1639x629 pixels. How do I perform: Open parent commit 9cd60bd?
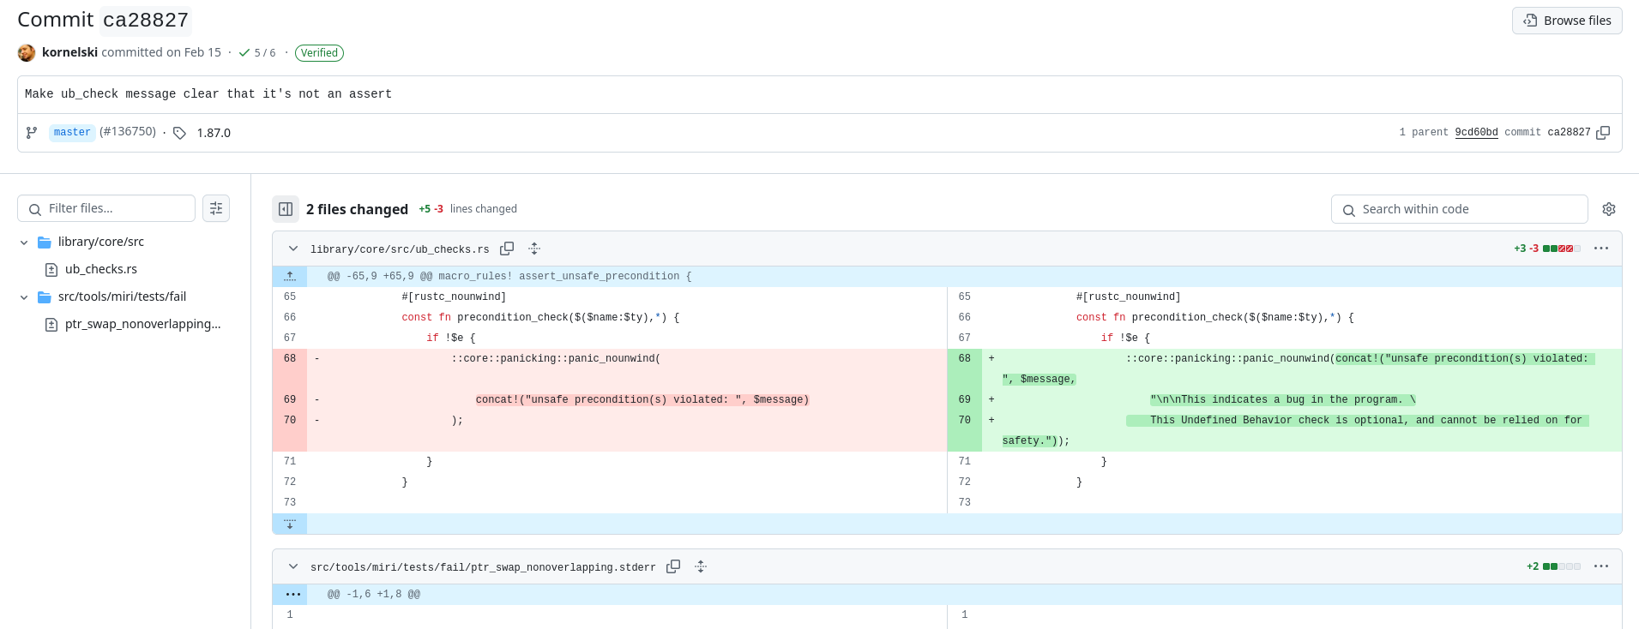1476,132
